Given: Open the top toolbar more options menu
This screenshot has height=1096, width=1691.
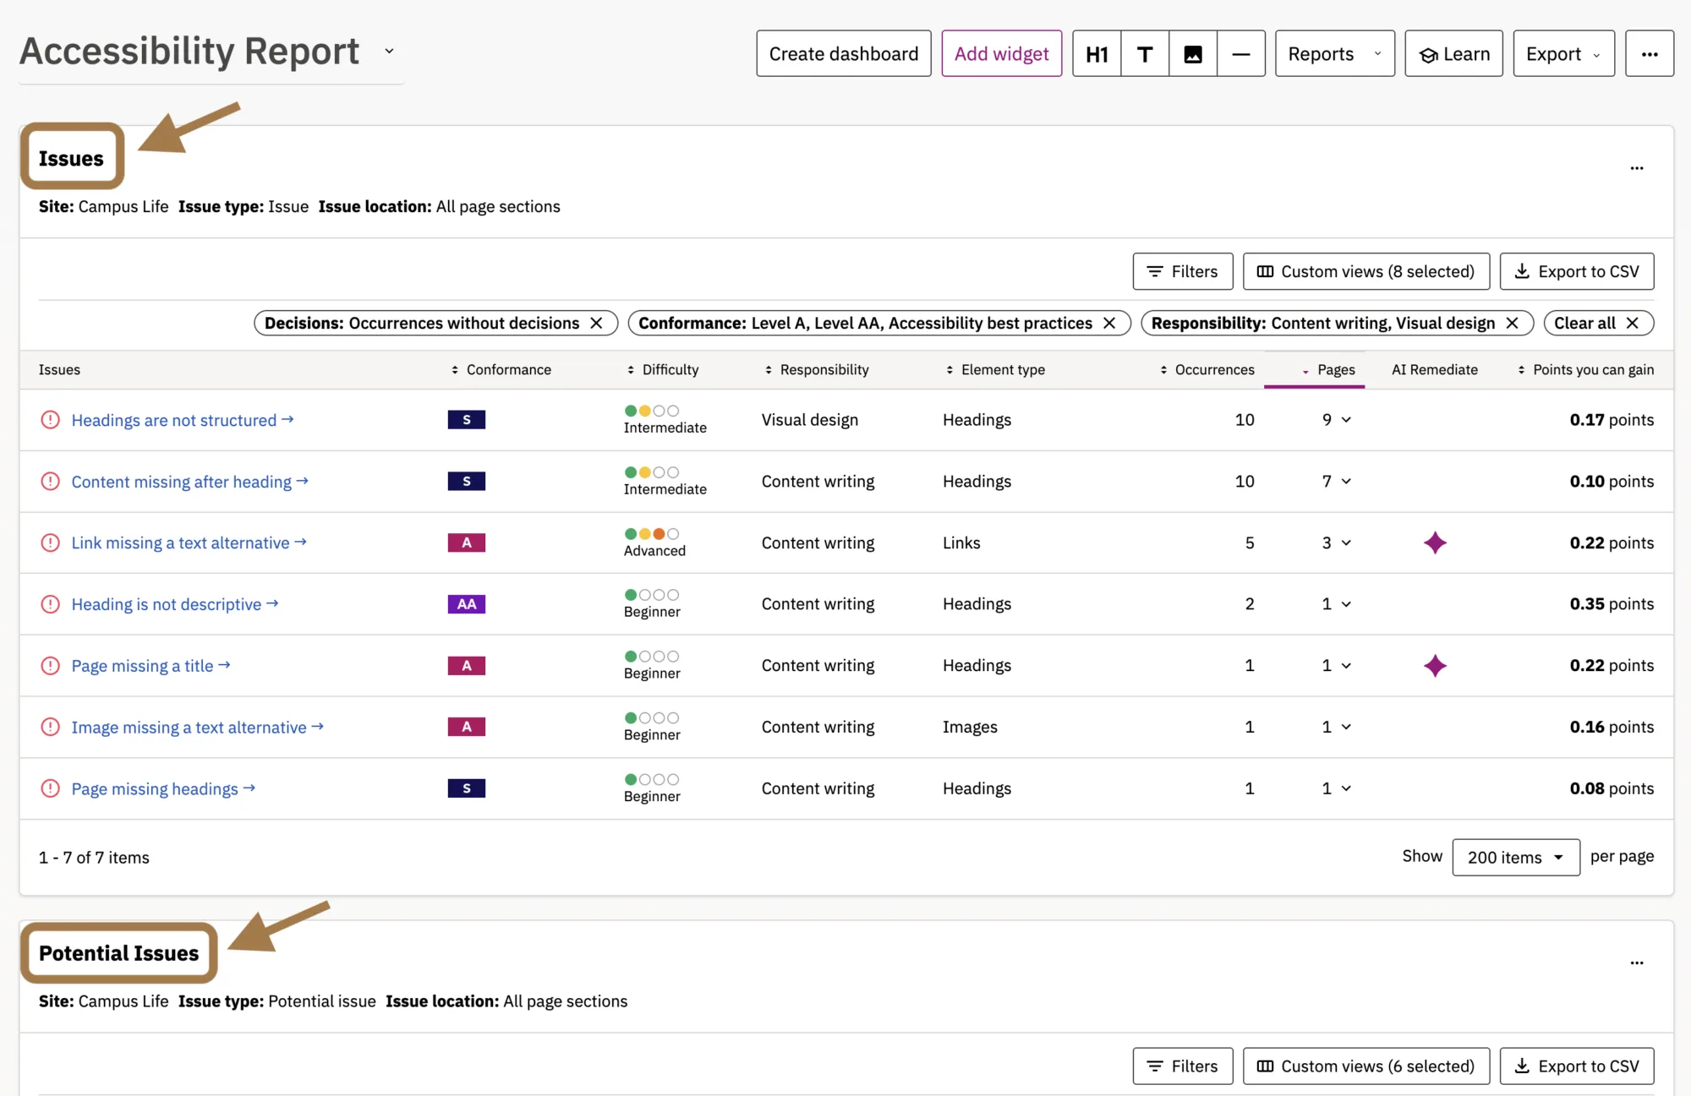Looking at the screenshot, I should pyautogui.click(x=1650, y=54).
